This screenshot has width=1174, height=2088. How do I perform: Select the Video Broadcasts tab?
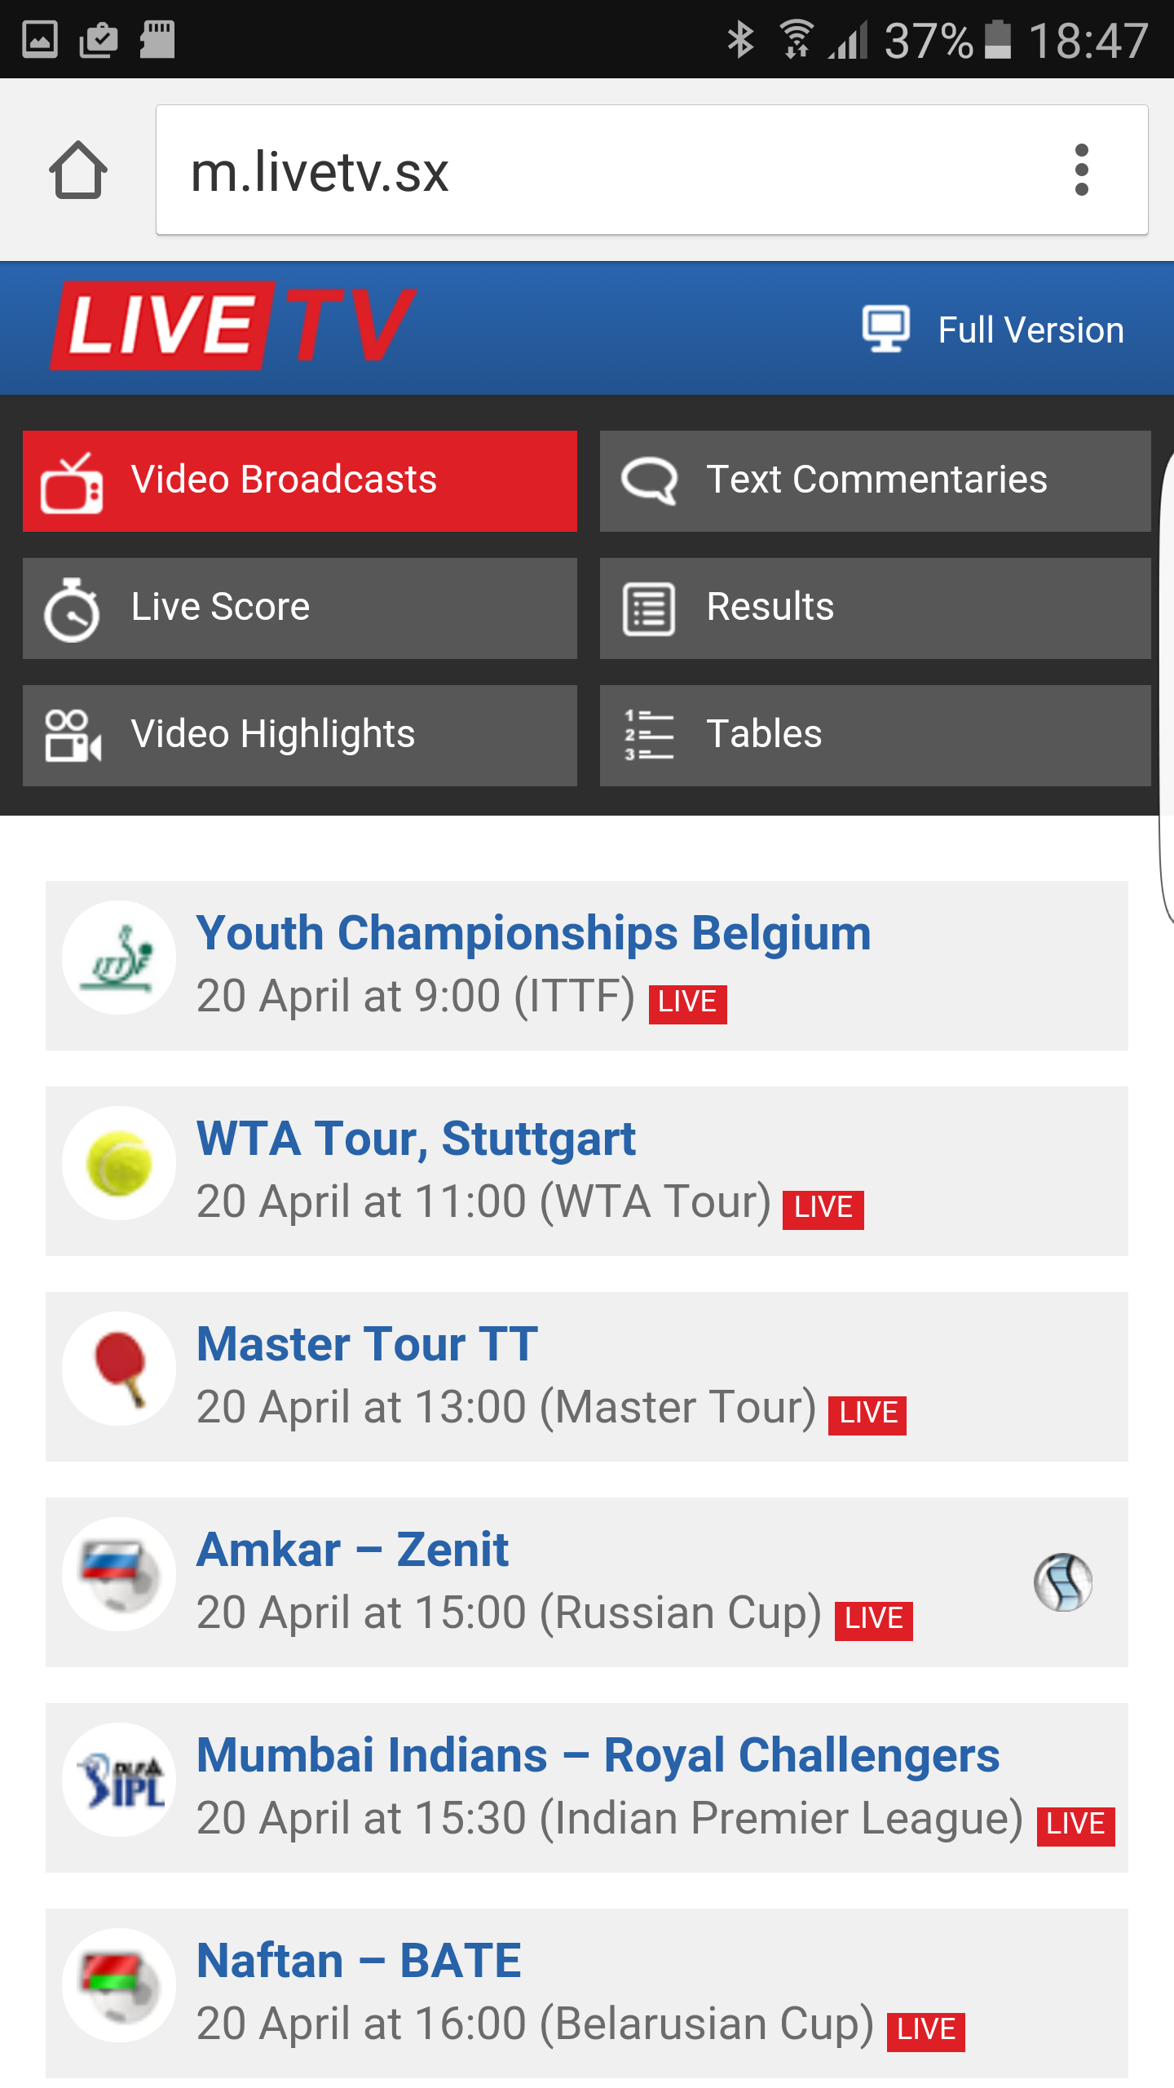[x=300, y=480]
